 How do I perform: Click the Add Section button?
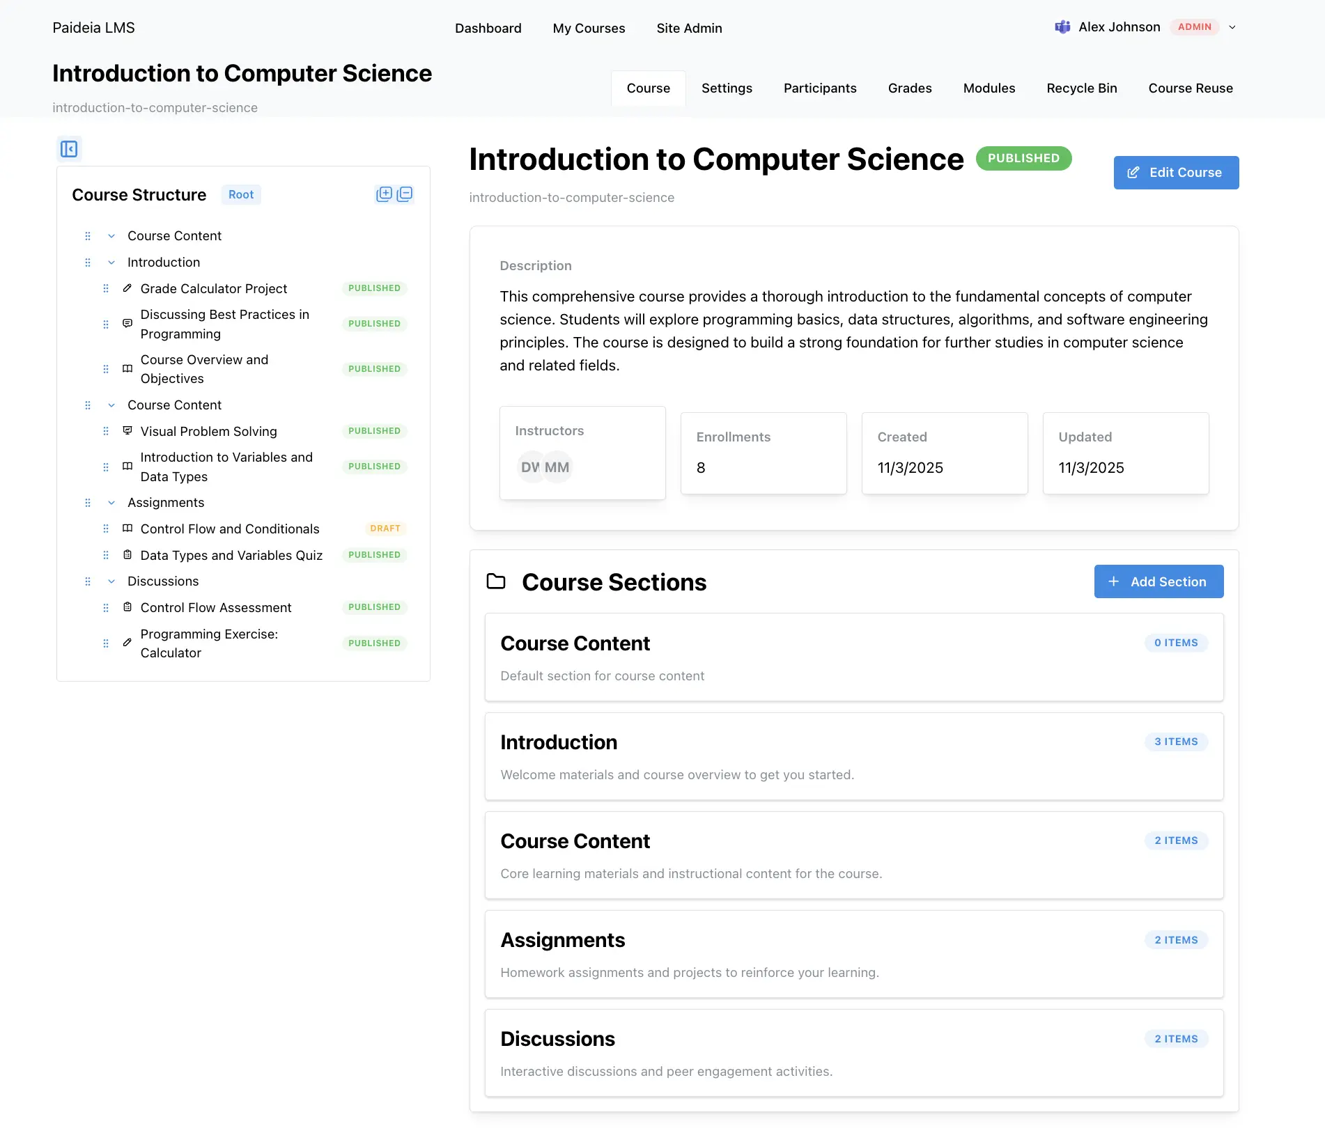(1158, 581)
